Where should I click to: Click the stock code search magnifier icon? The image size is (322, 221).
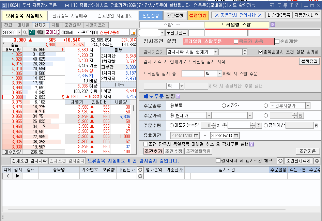[x=25, y=33]
